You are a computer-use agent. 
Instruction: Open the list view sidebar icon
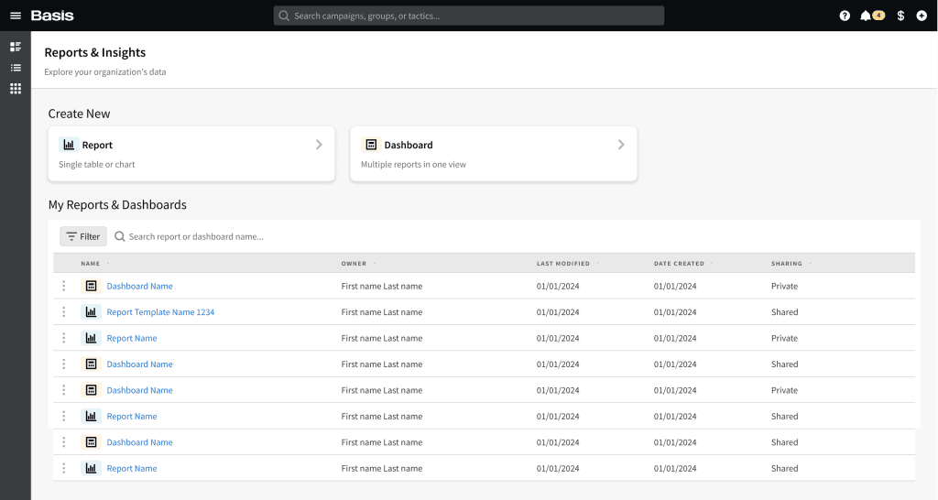pos(16,68)
